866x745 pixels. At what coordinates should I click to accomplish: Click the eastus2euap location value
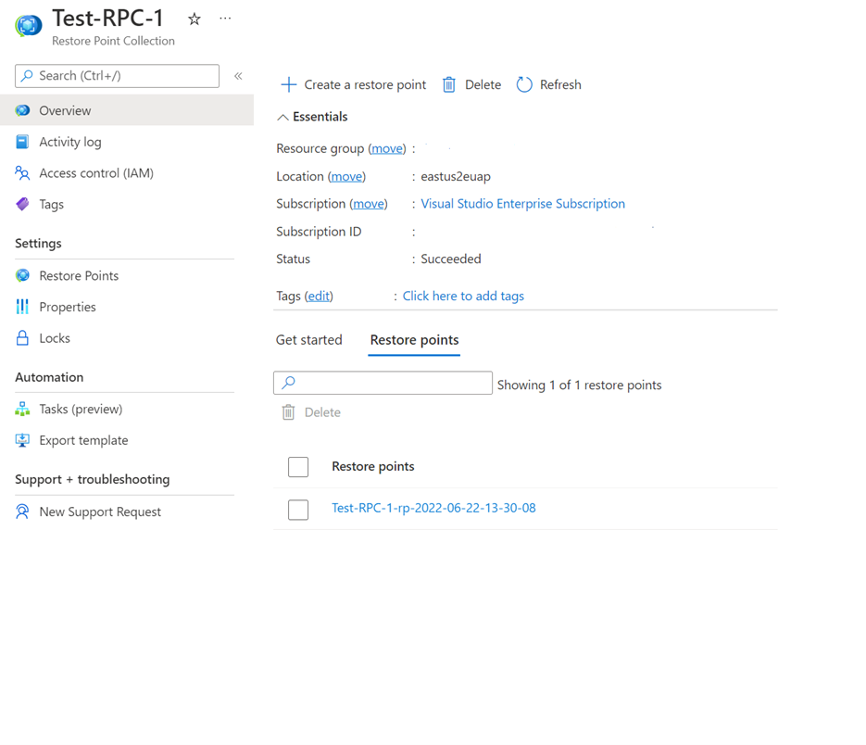point(456,177)
